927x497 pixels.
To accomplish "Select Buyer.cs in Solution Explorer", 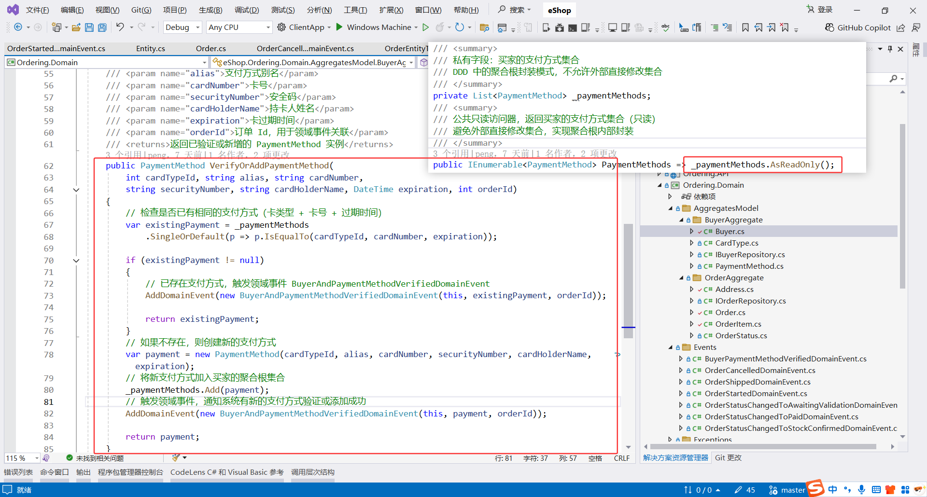I will tap(730, 232).
